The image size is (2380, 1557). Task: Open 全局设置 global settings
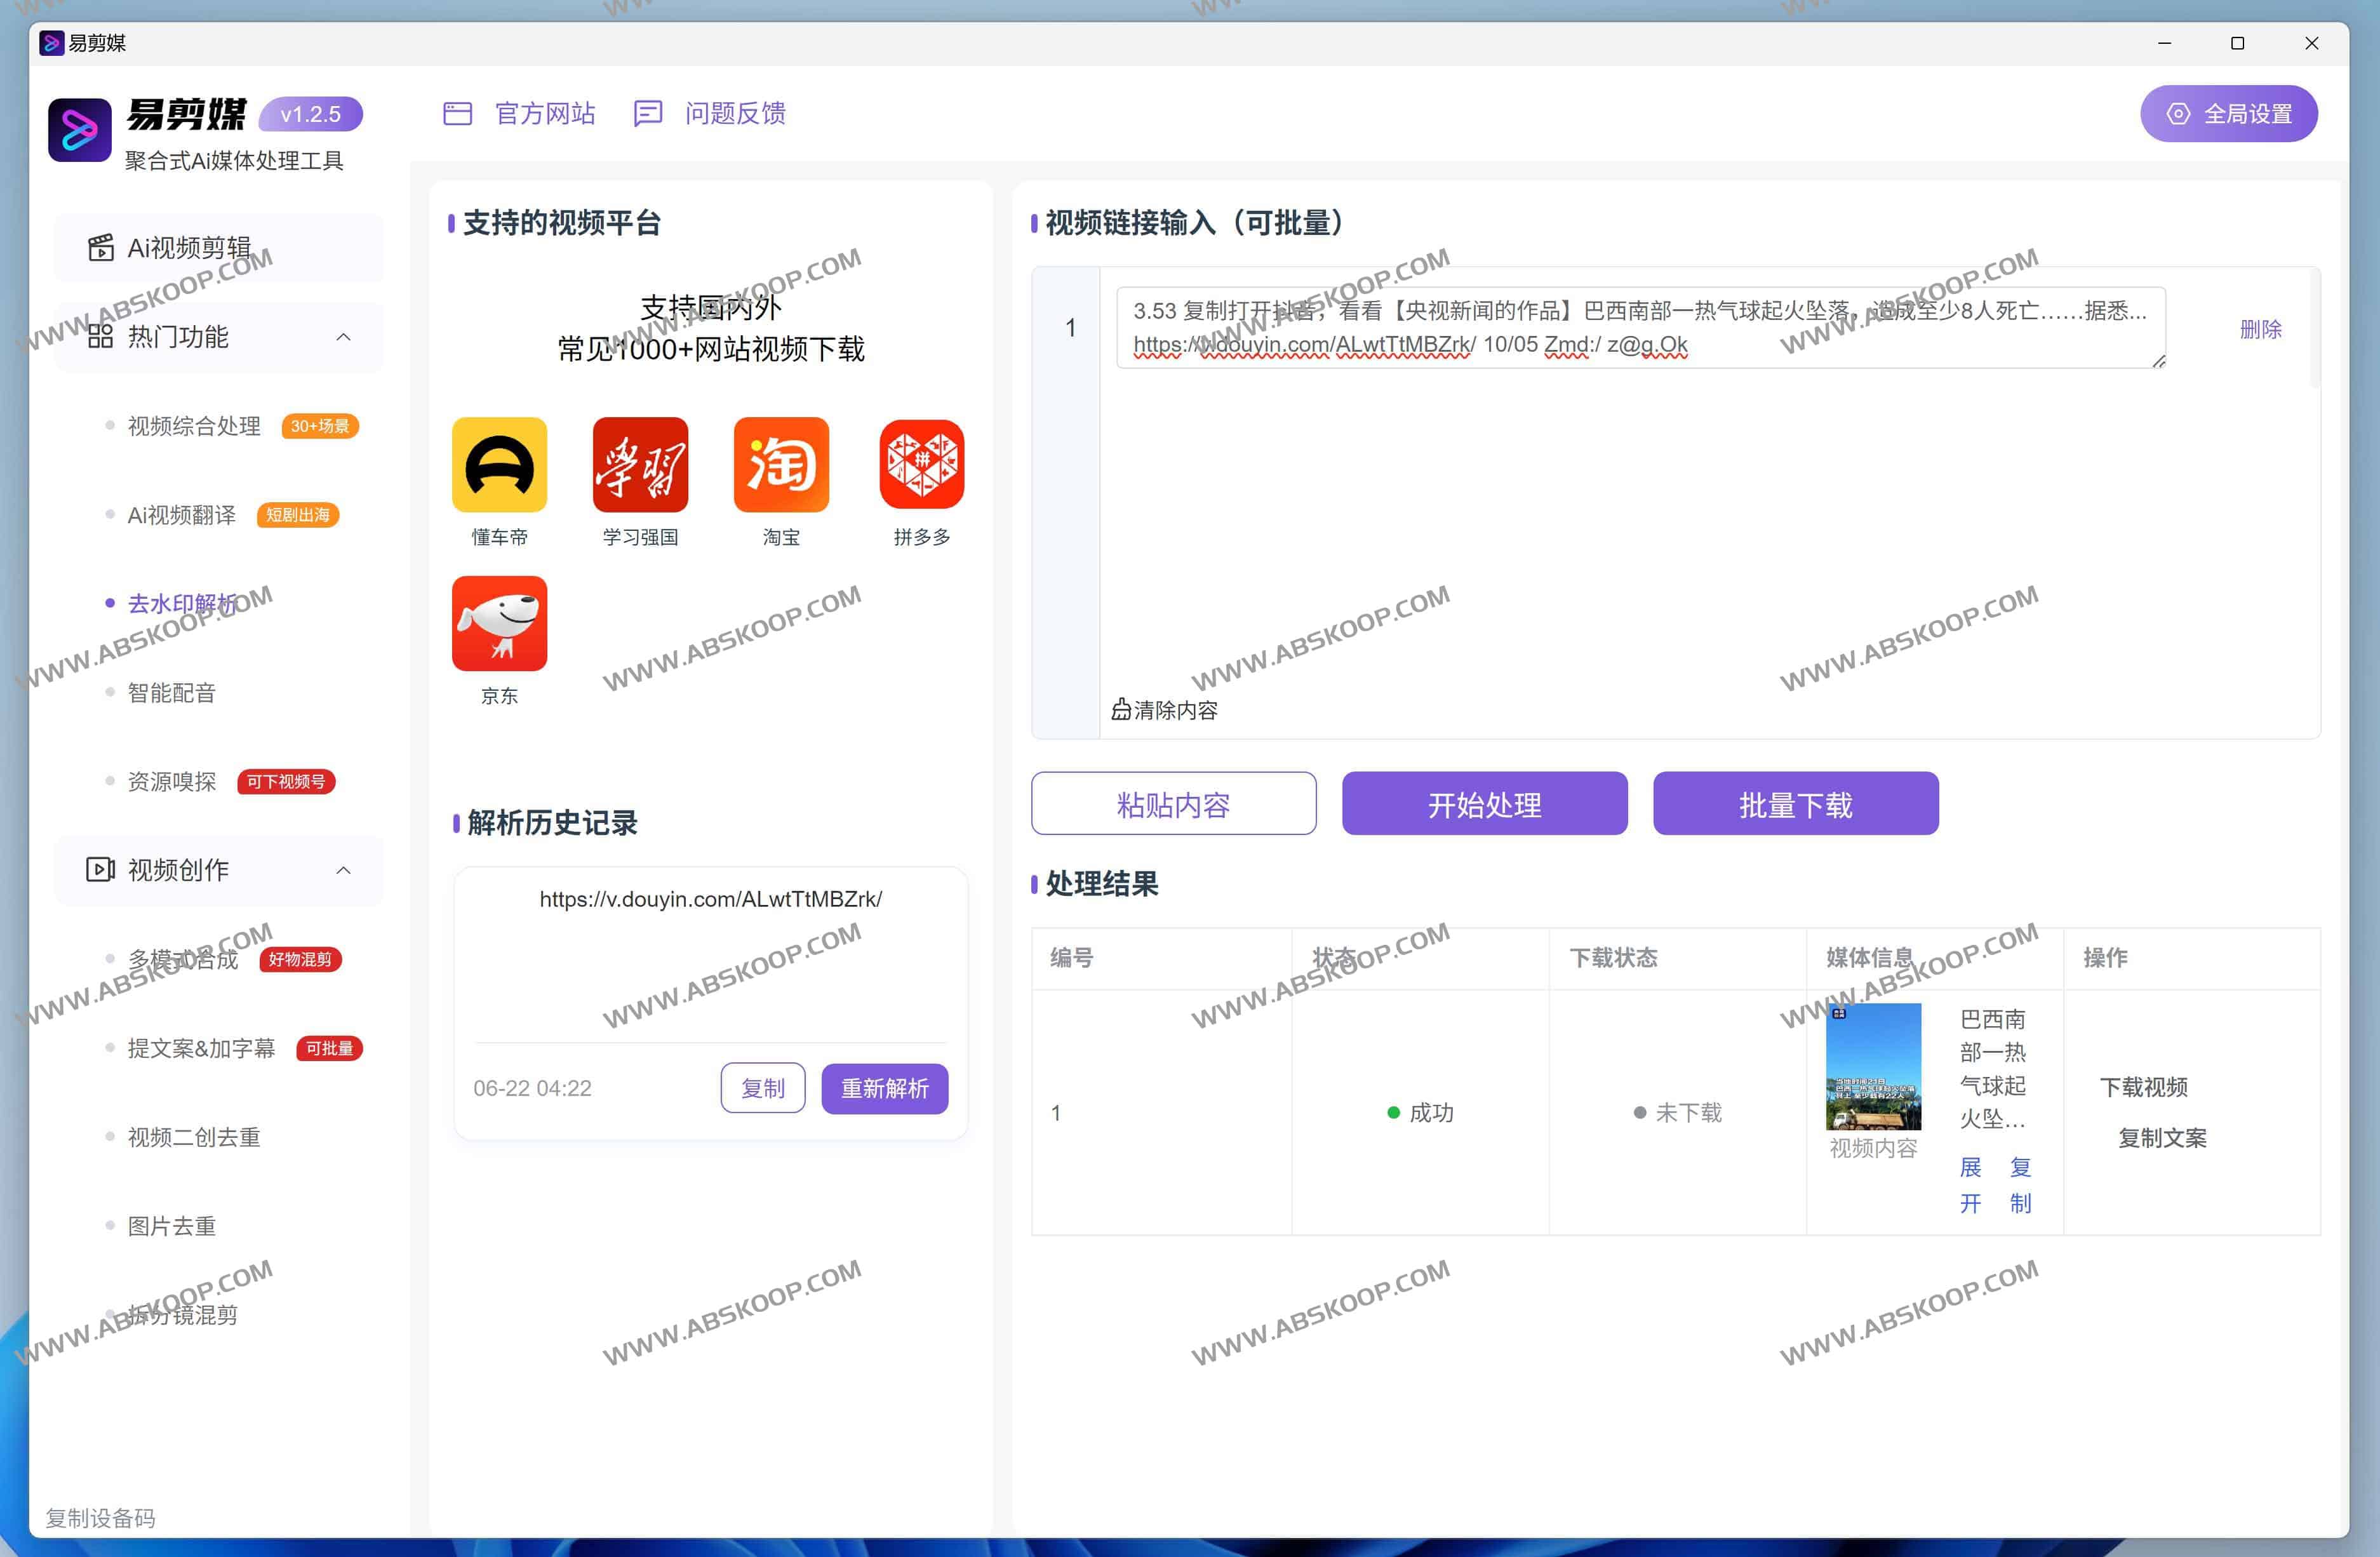point(2228,114)
